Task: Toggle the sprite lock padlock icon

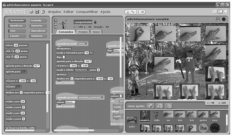Action: coord(95,22)
